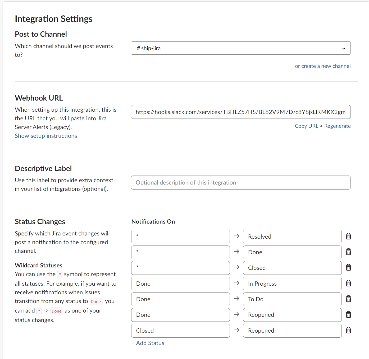Delete the Closed to Reopened status row
The image size is (369, 359).
348,330
